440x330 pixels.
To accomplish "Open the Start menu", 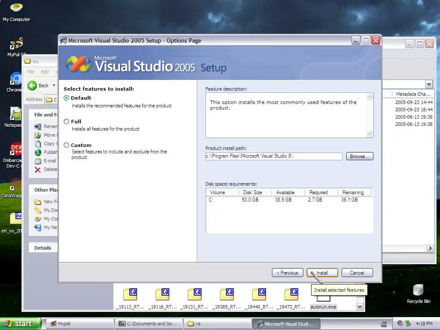I will pos(20,324).
